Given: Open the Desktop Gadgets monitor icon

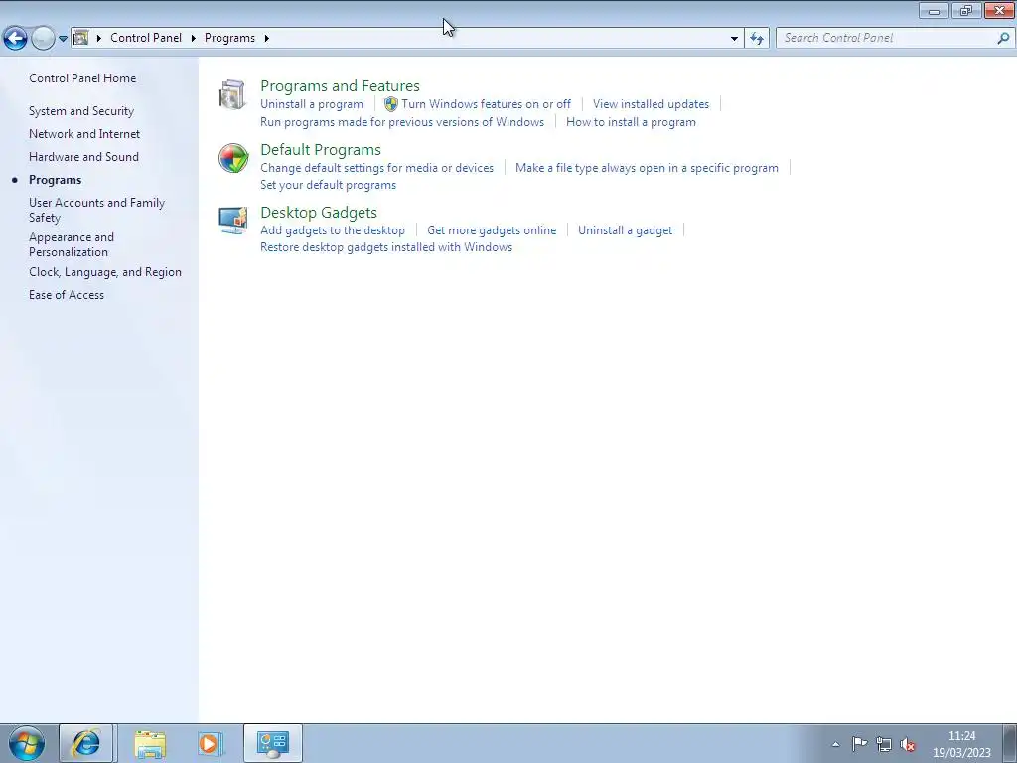Looking at the screenshot, I should 232,221.
